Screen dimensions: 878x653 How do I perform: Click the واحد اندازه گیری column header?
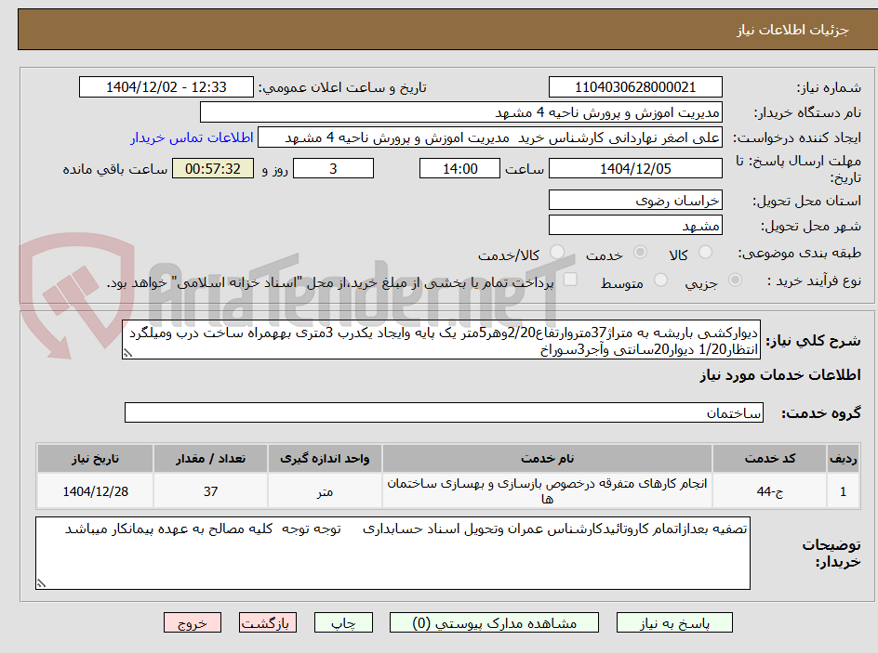[x=325, y=459]
